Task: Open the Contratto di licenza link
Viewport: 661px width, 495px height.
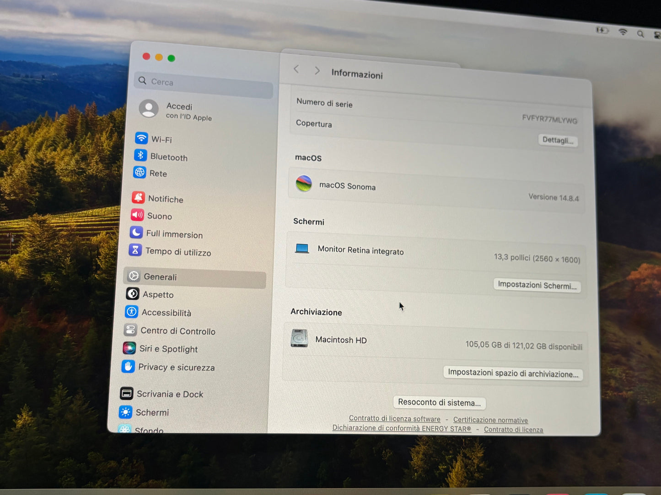Action: point(513,429)
